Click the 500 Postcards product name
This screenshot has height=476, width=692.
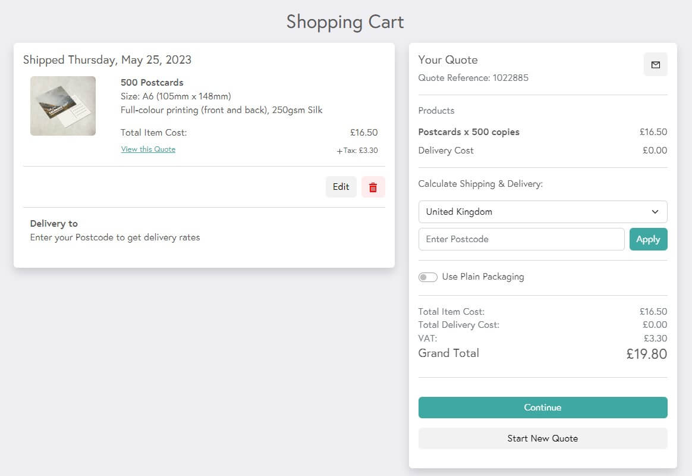152,82
